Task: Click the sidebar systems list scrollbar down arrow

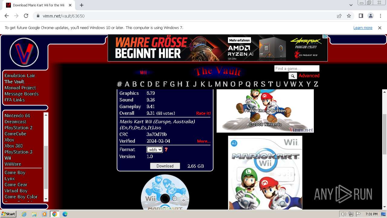Action: [x=46, y=199]
